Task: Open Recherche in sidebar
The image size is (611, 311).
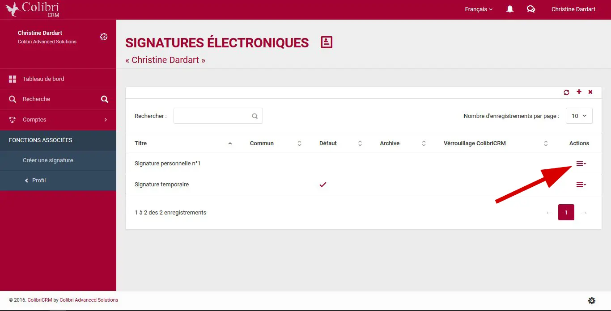Action: coord(58,99)
